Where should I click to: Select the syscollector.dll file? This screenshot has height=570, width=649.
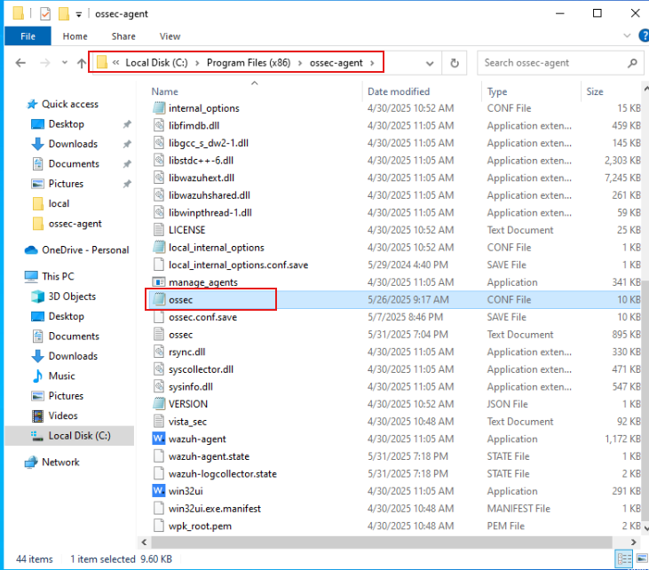(201, 368)
